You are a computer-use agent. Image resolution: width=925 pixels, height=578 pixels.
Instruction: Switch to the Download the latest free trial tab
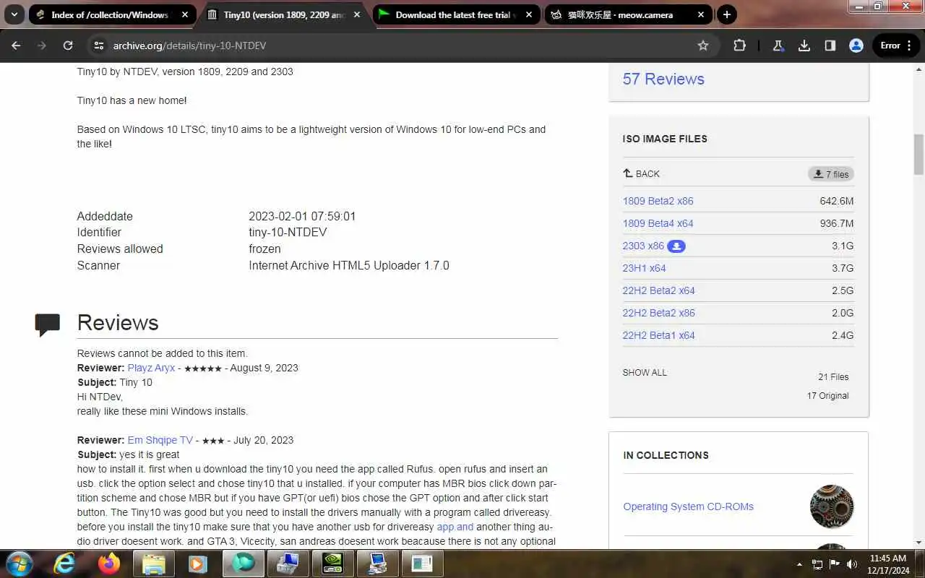pos(457,14)
